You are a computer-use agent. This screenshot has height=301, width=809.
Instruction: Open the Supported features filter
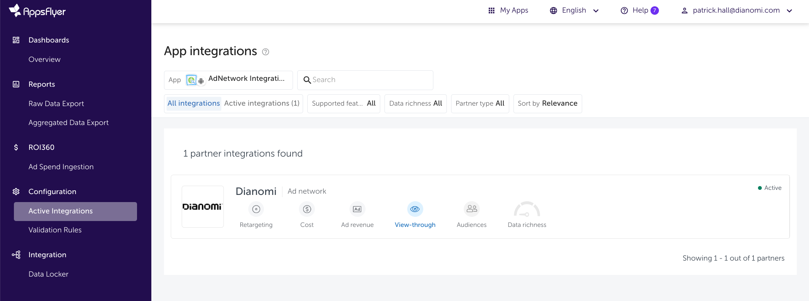point(344,104)
